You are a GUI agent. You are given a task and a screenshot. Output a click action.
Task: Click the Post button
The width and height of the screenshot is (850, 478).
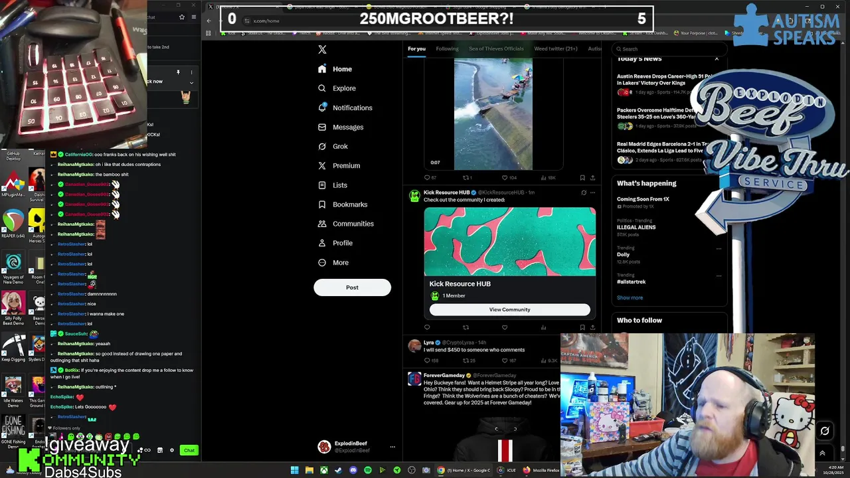pos(352,287)
